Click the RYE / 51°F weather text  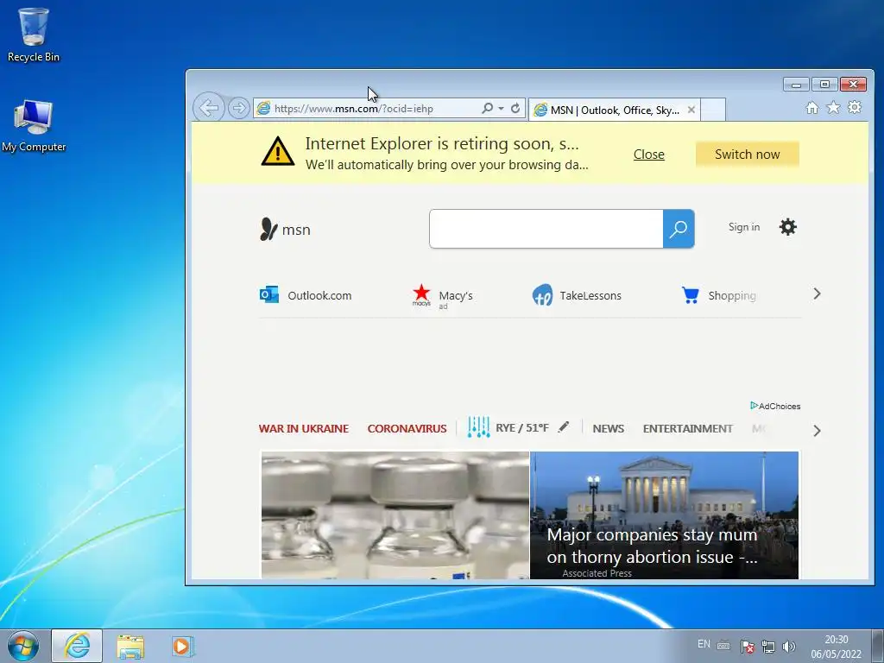522,428
